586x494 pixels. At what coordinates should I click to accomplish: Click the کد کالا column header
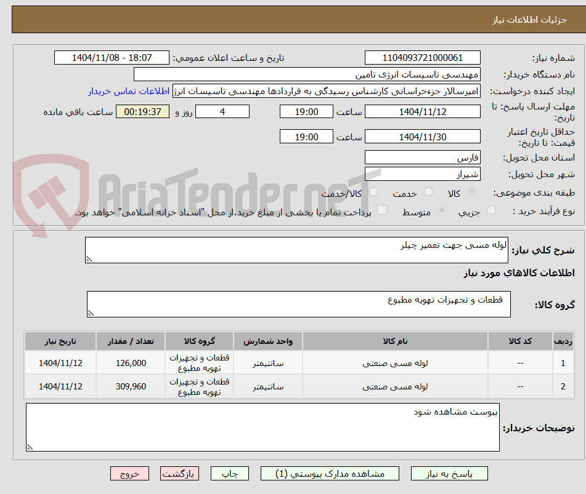520,341
